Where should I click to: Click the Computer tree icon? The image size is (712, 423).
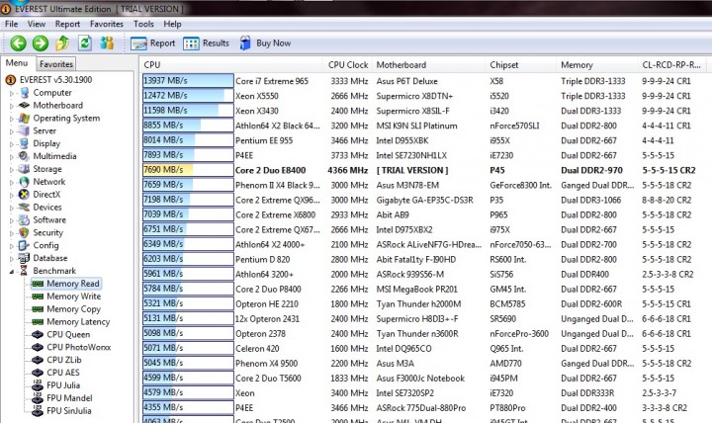pos(24,93)
